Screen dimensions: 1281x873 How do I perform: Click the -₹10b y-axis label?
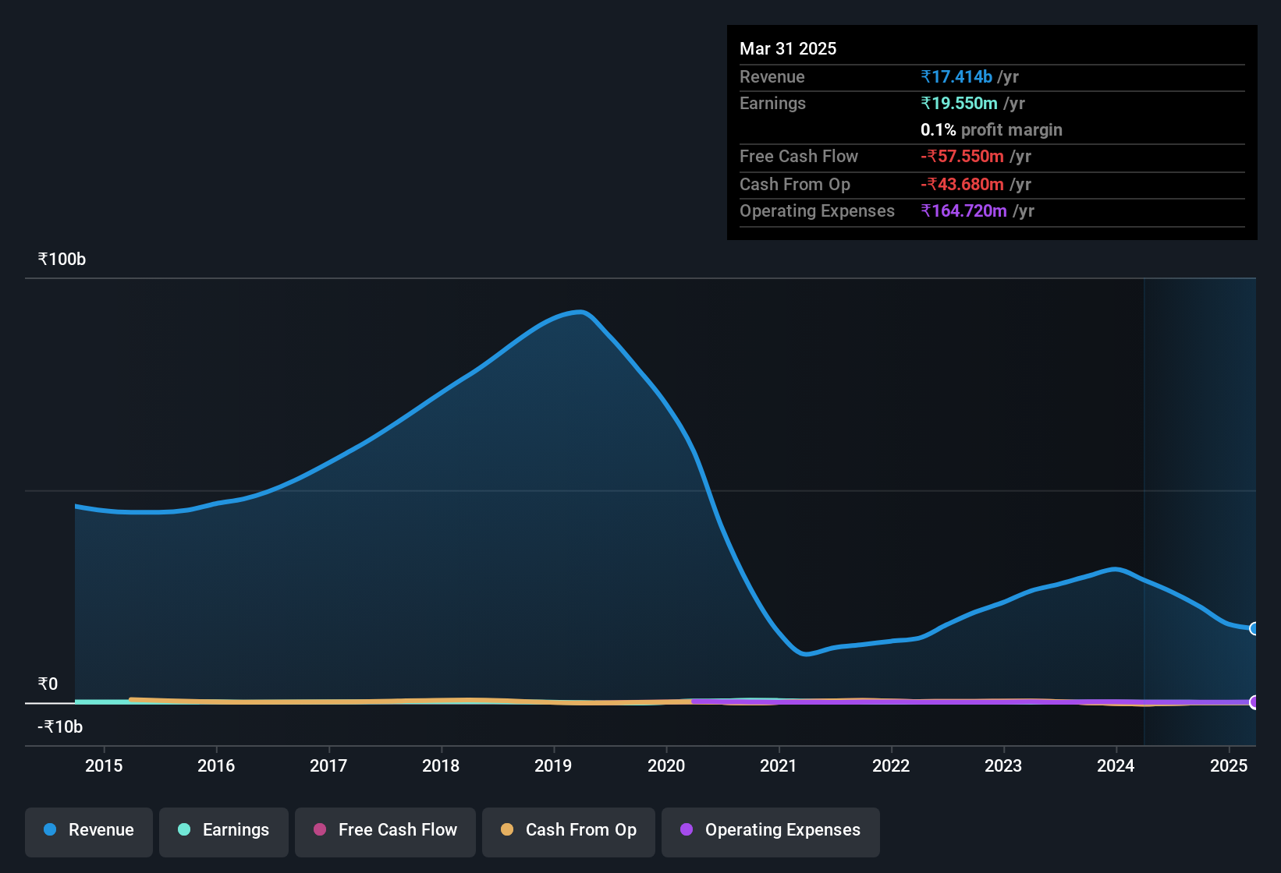click(60, 727)
